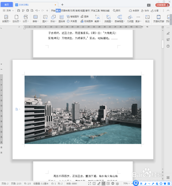Image resolution: width=172 pixels, height=186 pixels.
Task: Toggle full screen view in status bar
Action: (x=89, y=184)
